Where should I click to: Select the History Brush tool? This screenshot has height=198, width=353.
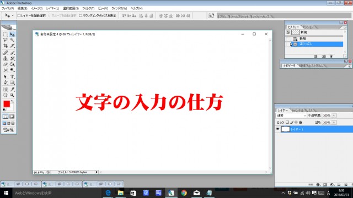coord(12,59)
